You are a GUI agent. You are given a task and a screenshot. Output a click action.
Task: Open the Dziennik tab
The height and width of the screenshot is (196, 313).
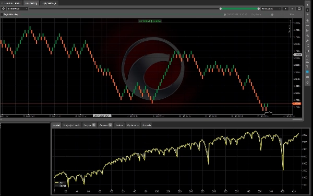tap(146, 125)
